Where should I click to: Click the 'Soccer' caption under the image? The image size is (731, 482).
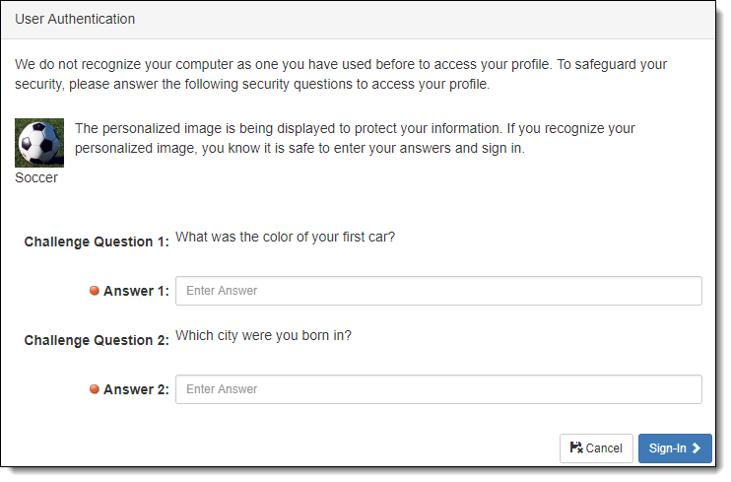36,177
